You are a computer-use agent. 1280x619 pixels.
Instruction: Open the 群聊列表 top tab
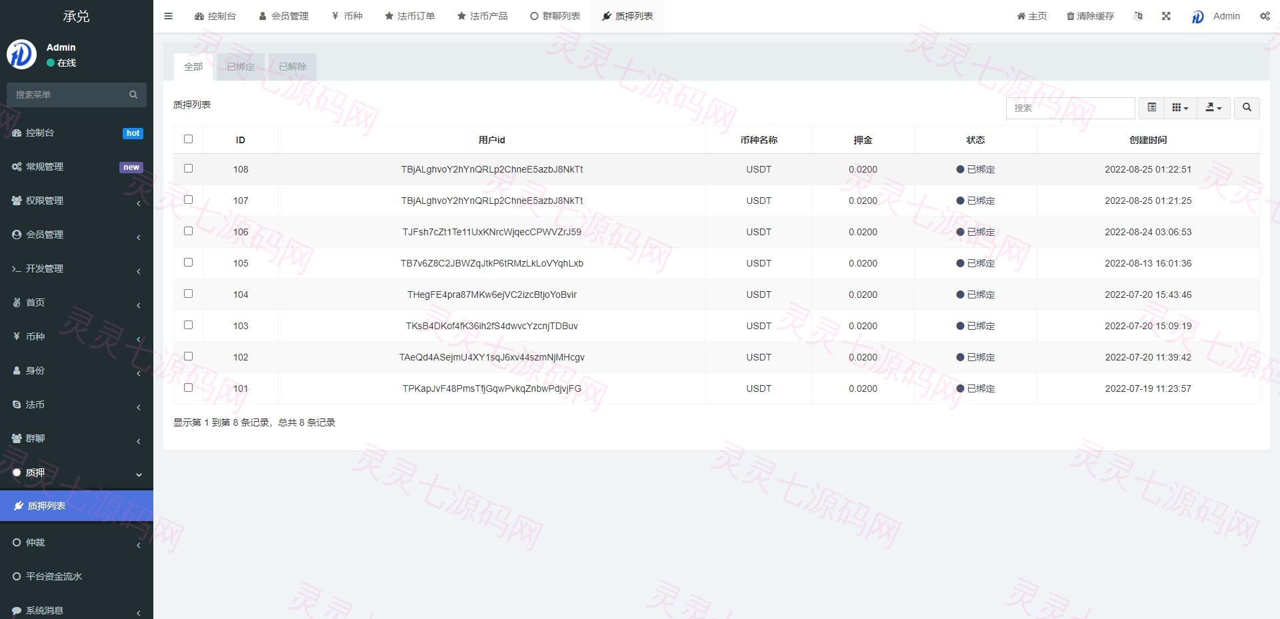(555, 16)
